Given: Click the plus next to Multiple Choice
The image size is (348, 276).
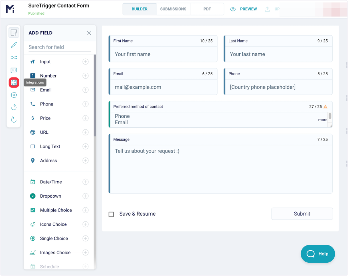Looking at the screenshot, I should (x=86, y=210).
